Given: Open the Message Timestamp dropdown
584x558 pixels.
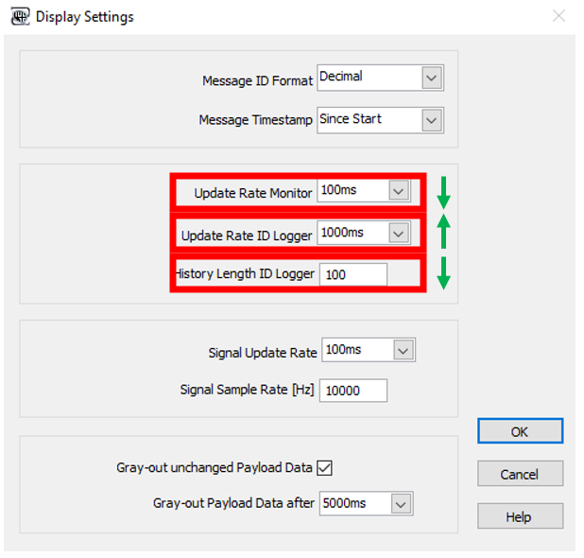Looking at the screenshot, I should (x=431, y=120).
